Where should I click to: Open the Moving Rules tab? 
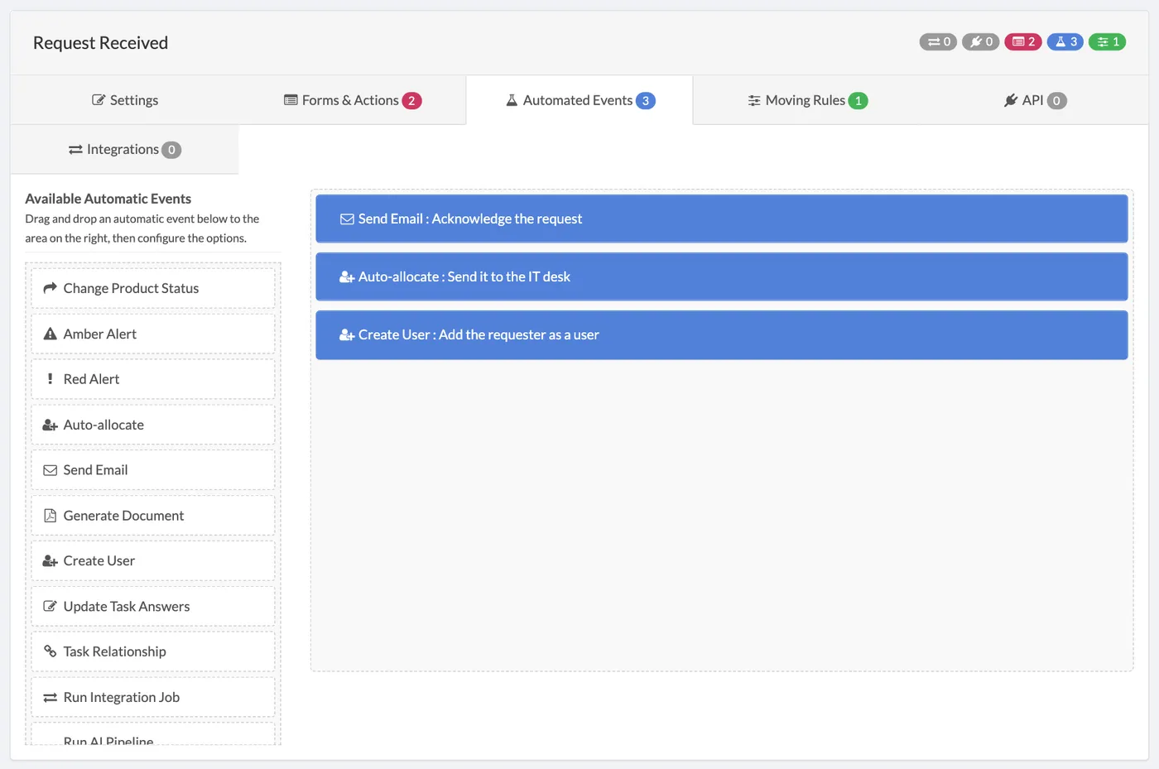(807, 100)
